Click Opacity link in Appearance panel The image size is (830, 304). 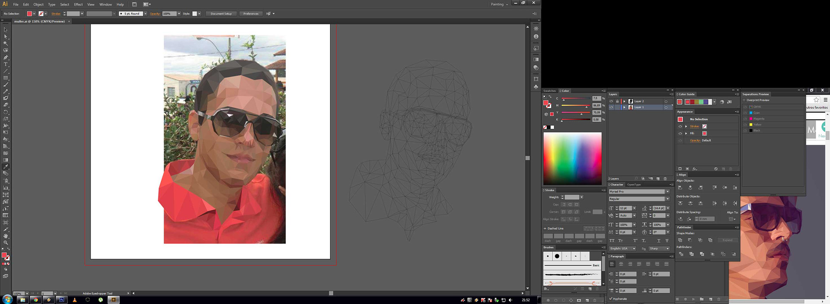[695, 140]
